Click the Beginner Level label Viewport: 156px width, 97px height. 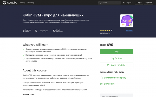(x=28, y=31)
